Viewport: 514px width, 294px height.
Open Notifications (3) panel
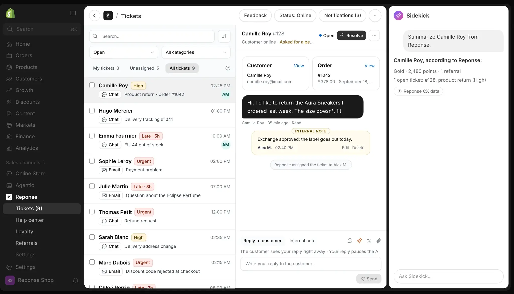342,16
